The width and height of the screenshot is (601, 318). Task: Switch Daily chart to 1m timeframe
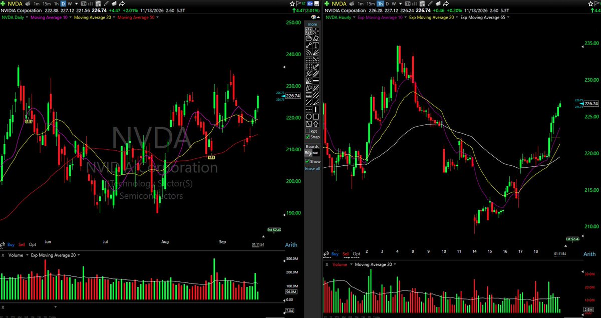pos(37,4)
